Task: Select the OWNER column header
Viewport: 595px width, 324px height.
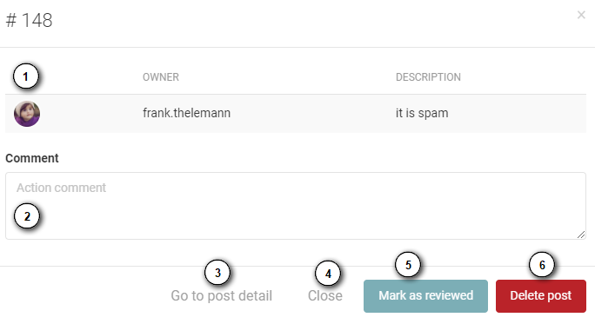Action: point(161,77)
